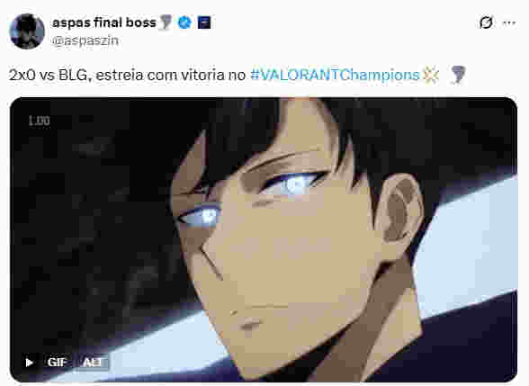
Task: Play the GIF using the play button
Action: coord(30,363)
